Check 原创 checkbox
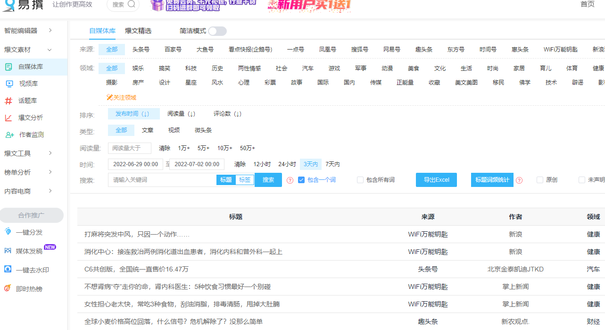Viewport: 605px width, 330px height. [x=540, y=180]
